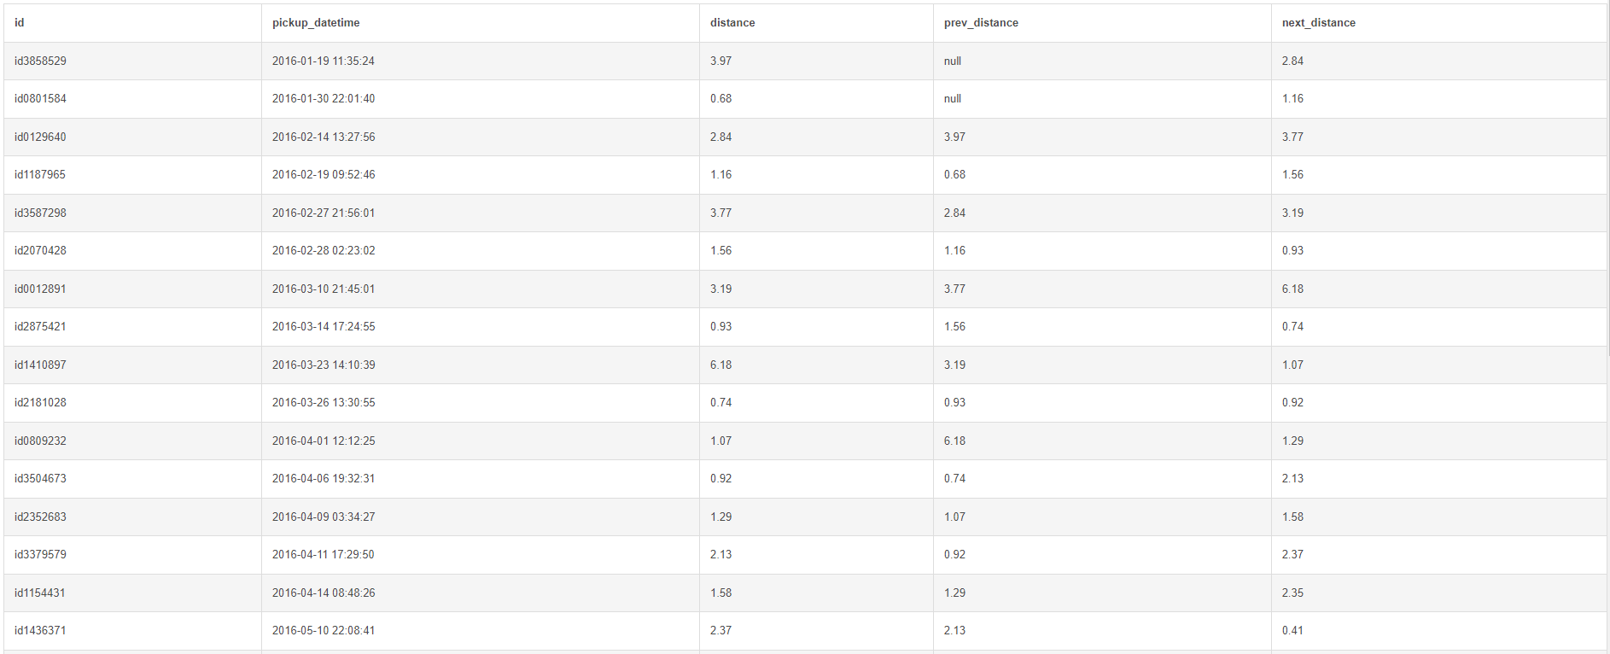Select the first null prev_distance cell
1610x654 pixels.
(x=953, y=61)
